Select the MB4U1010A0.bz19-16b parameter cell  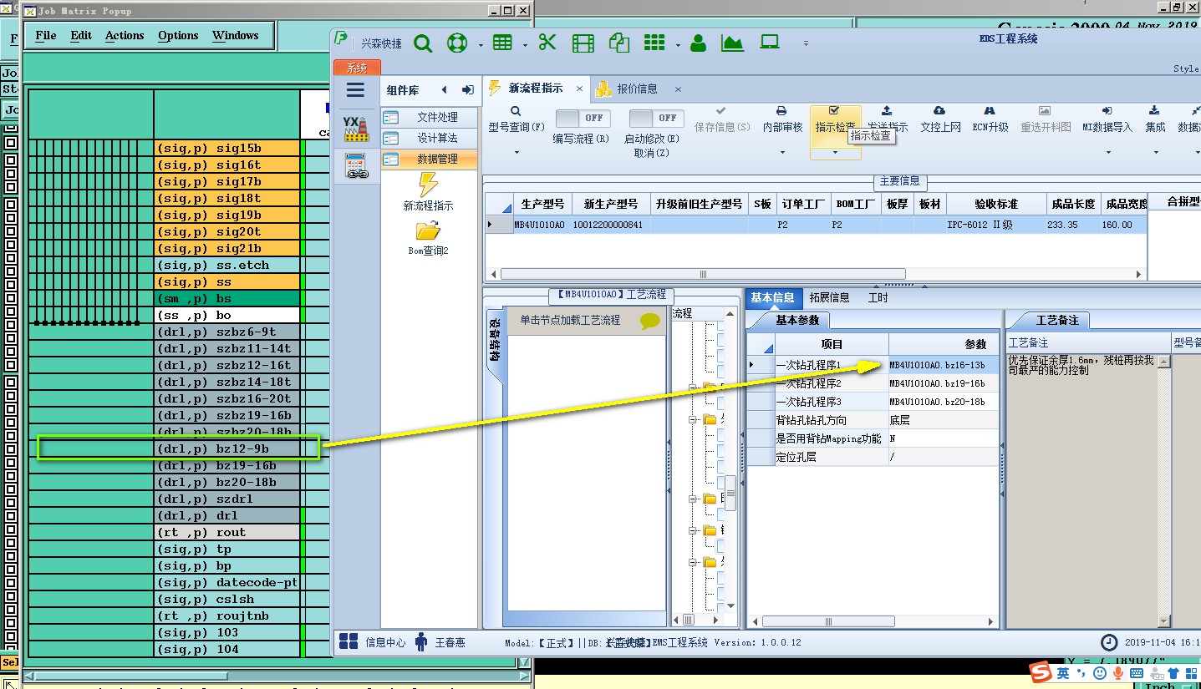(943, 383)
